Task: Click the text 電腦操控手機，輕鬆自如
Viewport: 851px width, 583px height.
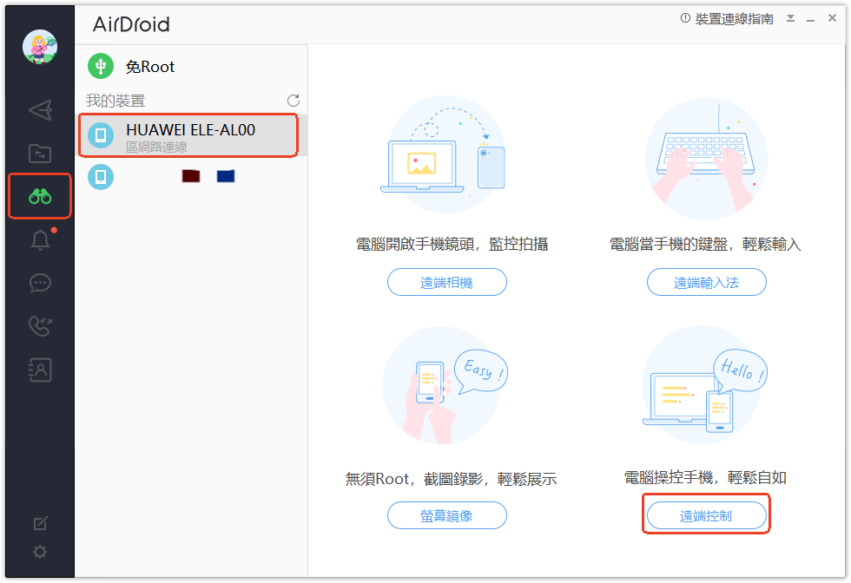Action: [x=705, y=478]
